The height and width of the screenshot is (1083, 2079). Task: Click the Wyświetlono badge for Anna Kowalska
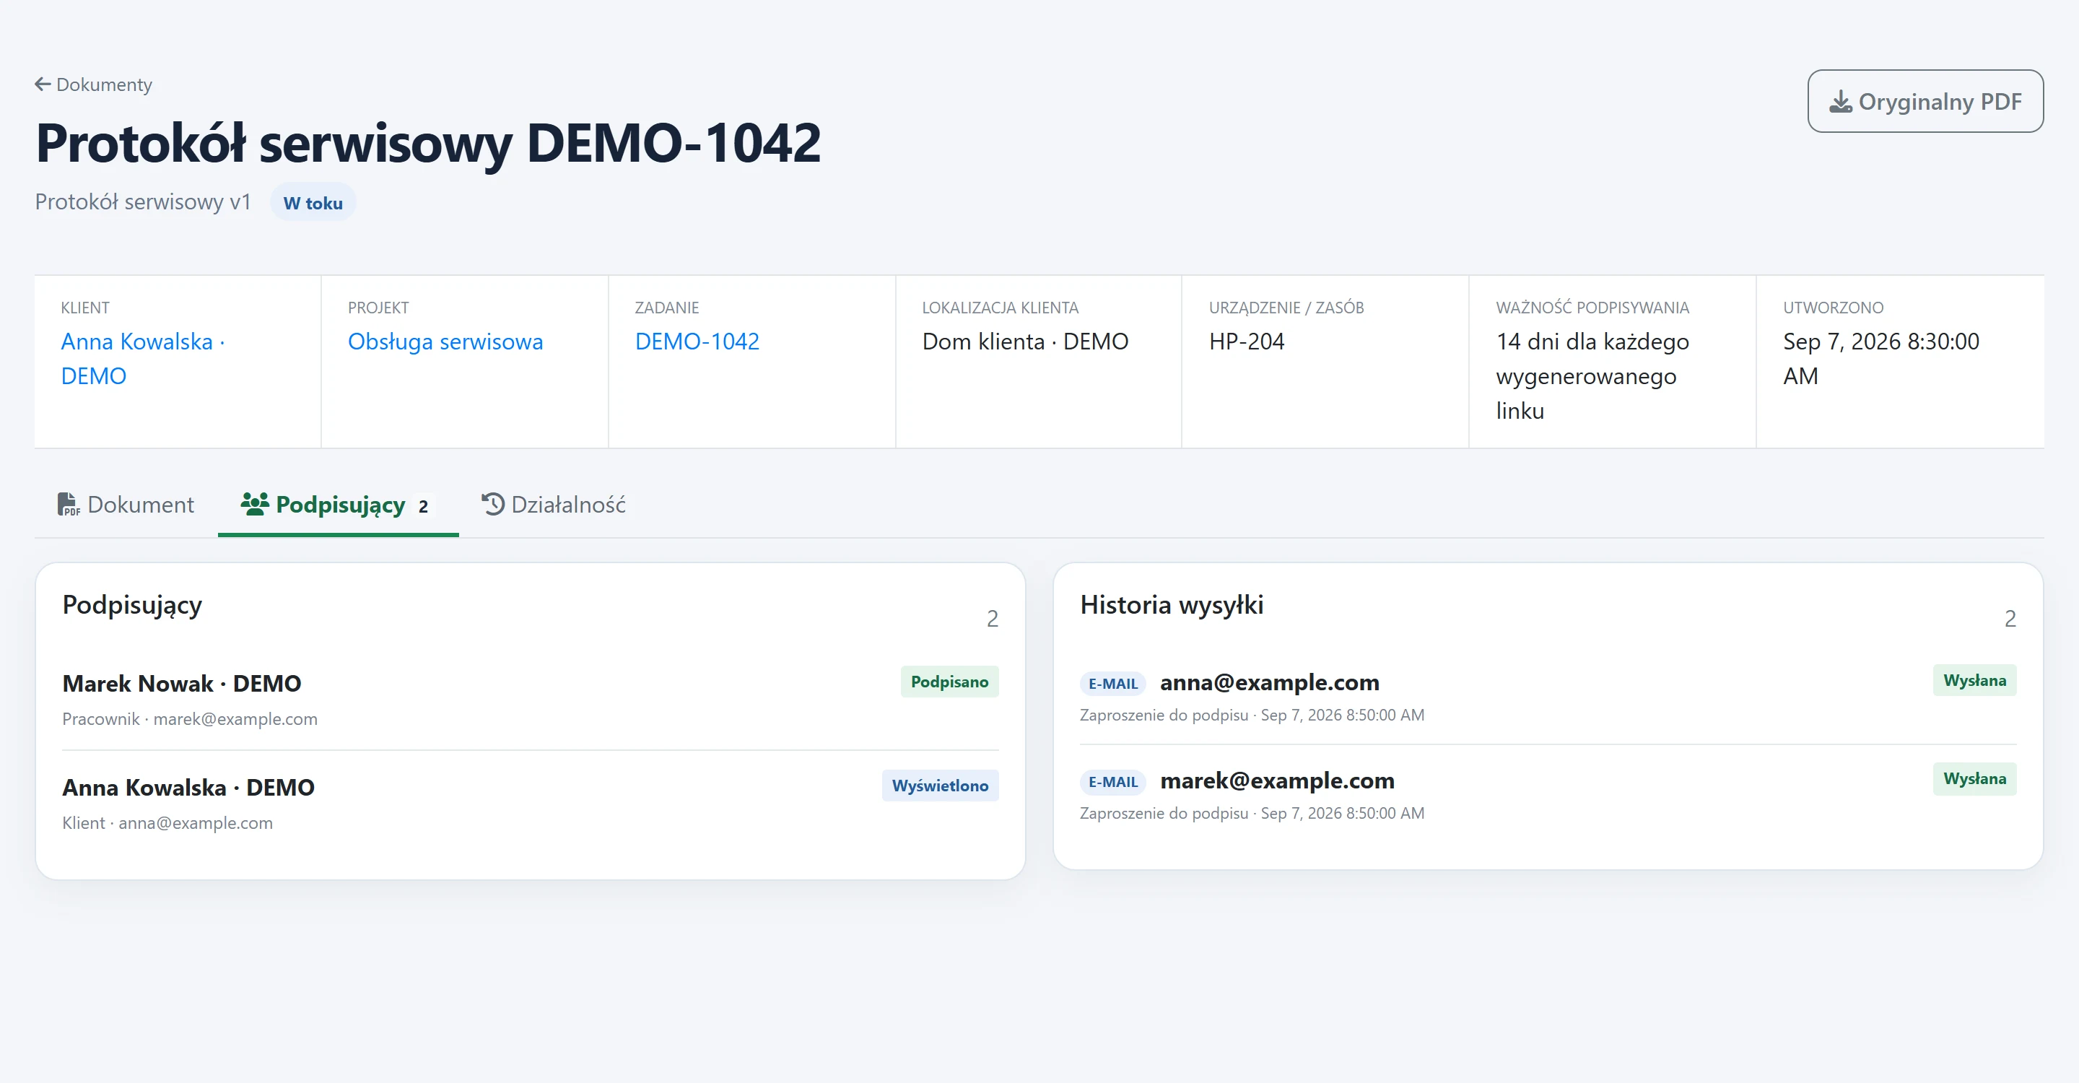tap(940, 786)
